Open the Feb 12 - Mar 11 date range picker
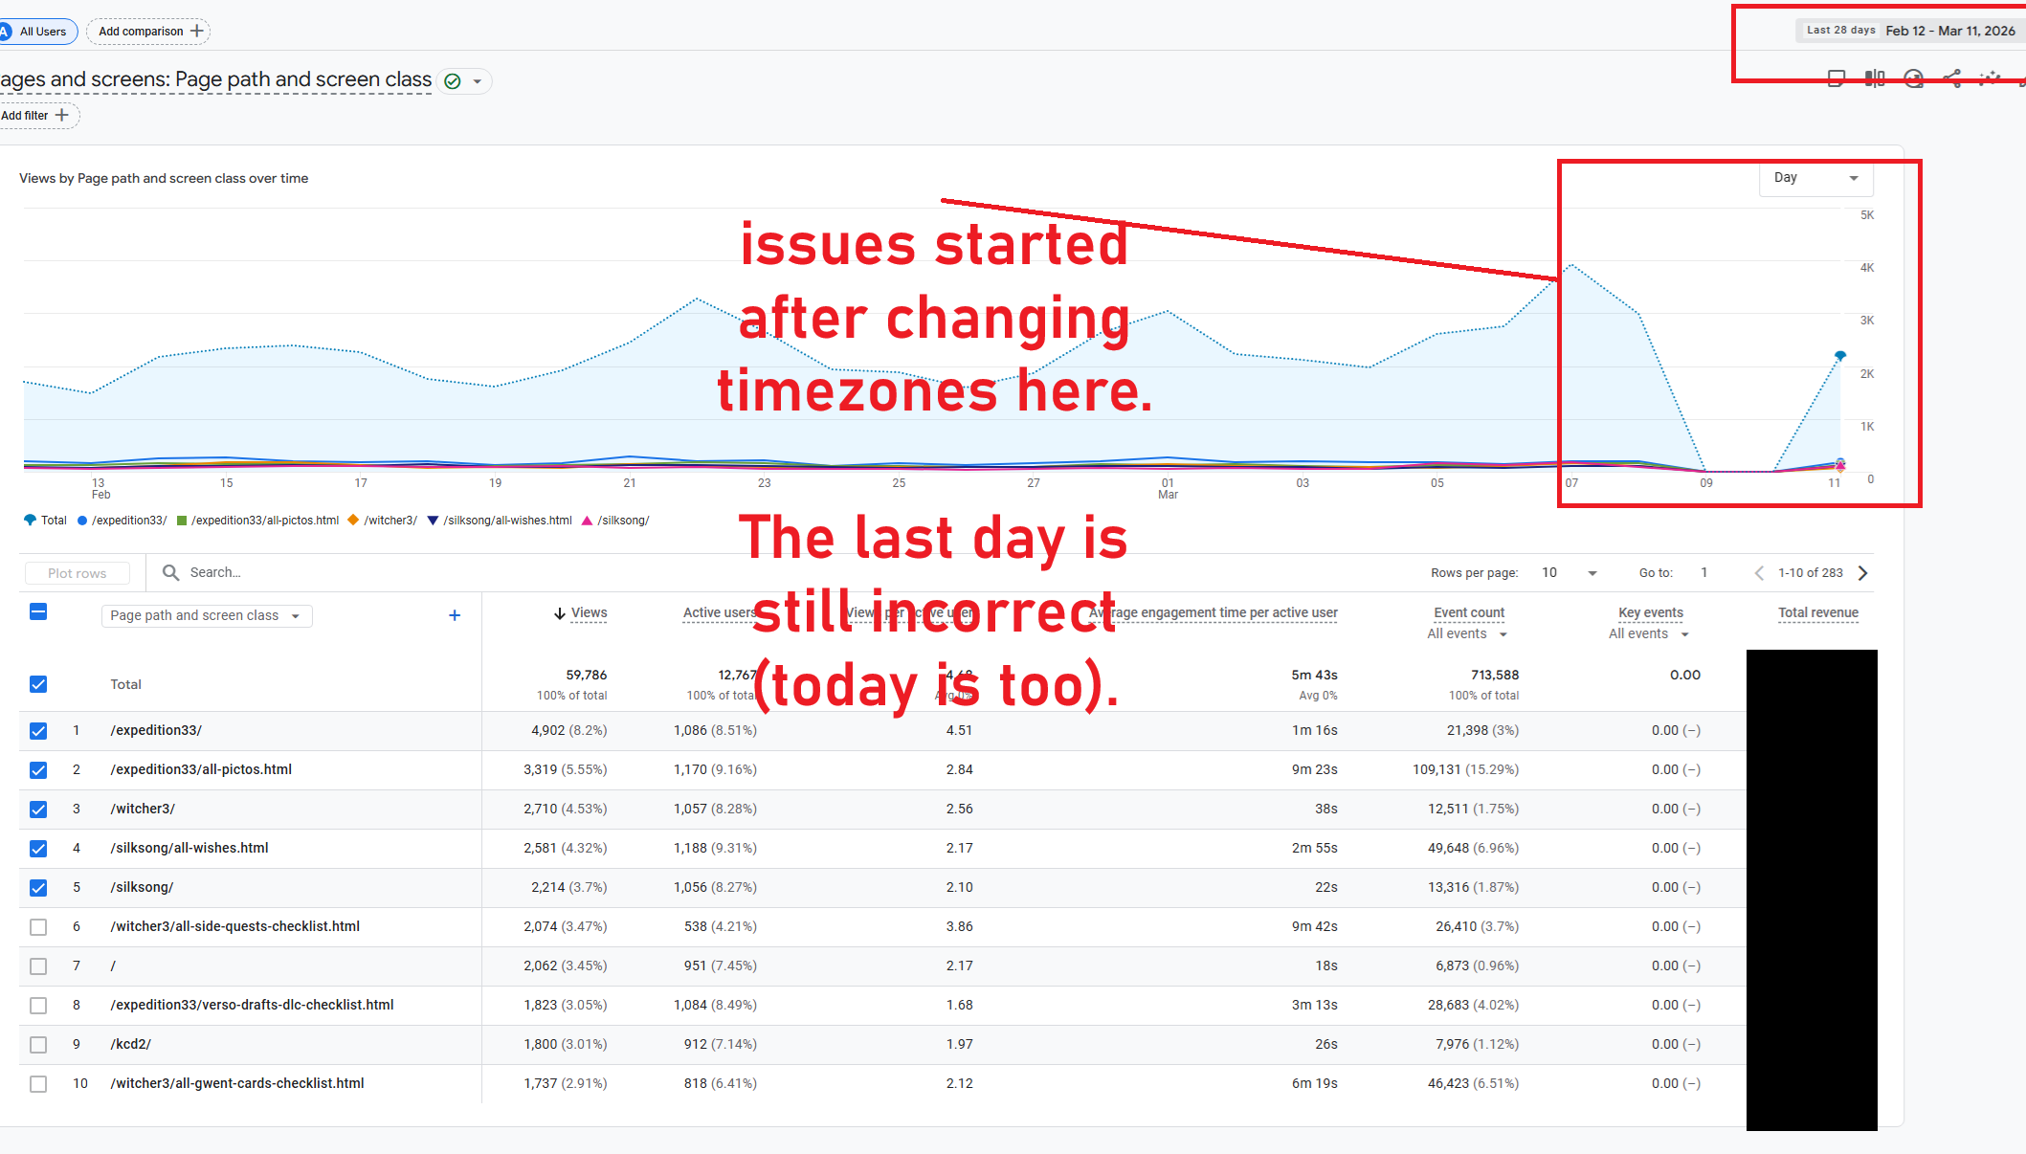The height and width of the screenshot is (1154, 2026). tap(1949, 31)
